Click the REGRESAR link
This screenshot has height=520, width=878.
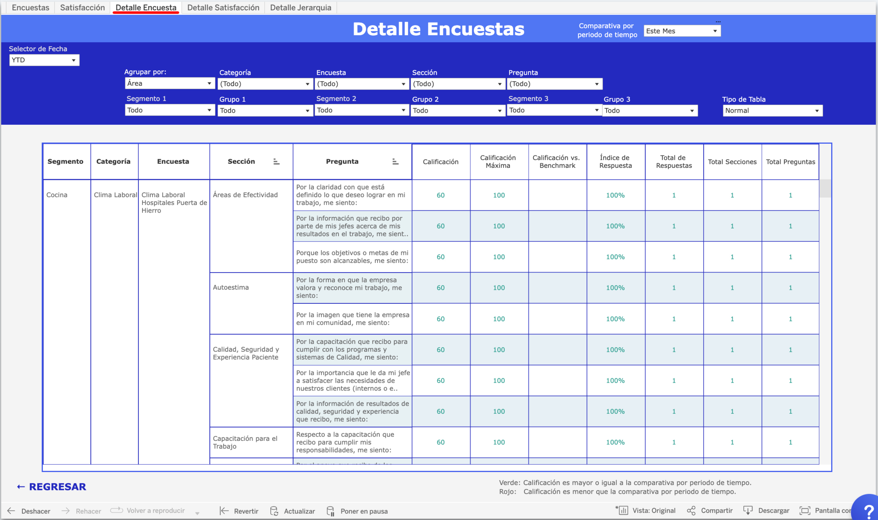tap(57, 487)
